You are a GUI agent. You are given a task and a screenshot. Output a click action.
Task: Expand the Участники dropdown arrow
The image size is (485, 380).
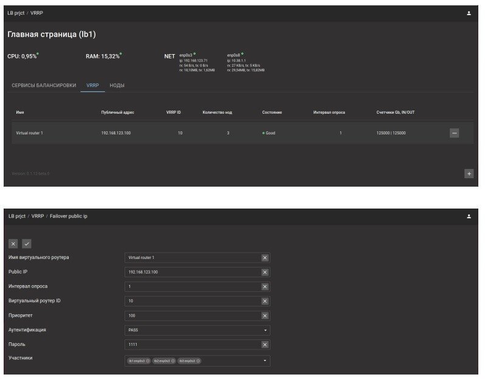pyautogui.click(x=264, y=361)
